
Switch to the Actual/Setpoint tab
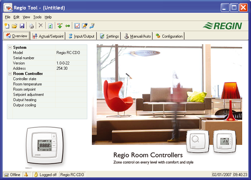pos(48,36)
